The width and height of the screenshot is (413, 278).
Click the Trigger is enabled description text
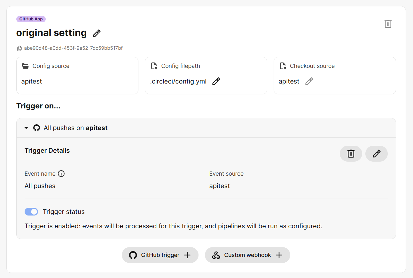(x=173, y=226)
